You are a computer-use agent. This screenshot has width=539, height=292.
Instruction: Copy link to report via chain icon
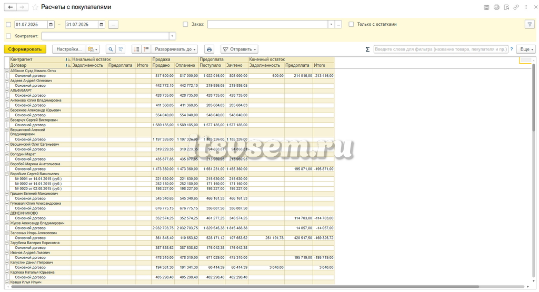[x=516, y=7]
